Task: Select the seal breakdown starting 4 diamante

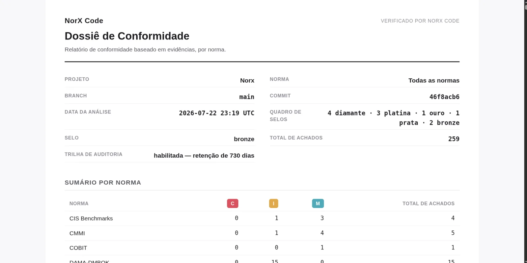Action: point(393,118)
